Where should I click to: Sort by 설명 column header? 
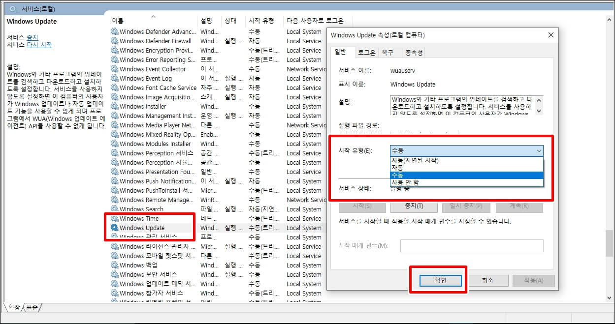pyautogui.click(x=209, y=21)
